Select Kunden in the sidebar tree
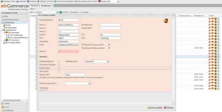The image size is (222, 112). [8, 25]
